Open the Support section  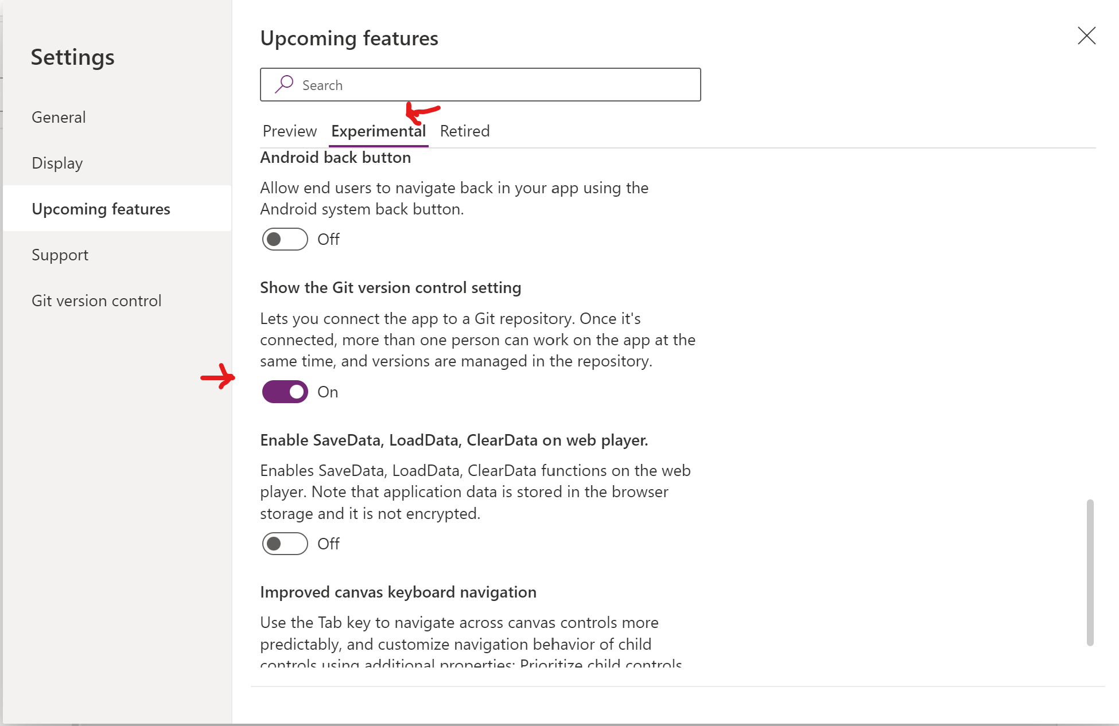coord(60,255)
